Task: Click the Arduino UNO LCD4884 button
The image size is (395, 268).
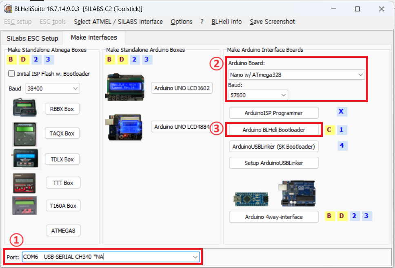Action: coord(182,127)
